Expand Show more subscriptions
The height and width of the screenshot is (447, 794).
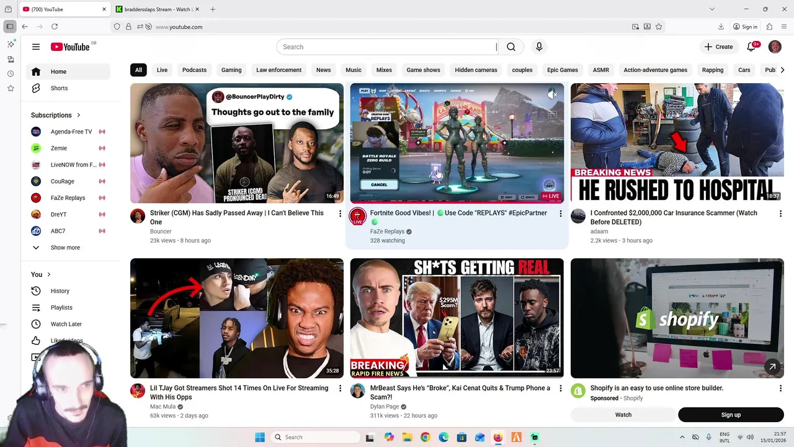(x=68, y=248)
